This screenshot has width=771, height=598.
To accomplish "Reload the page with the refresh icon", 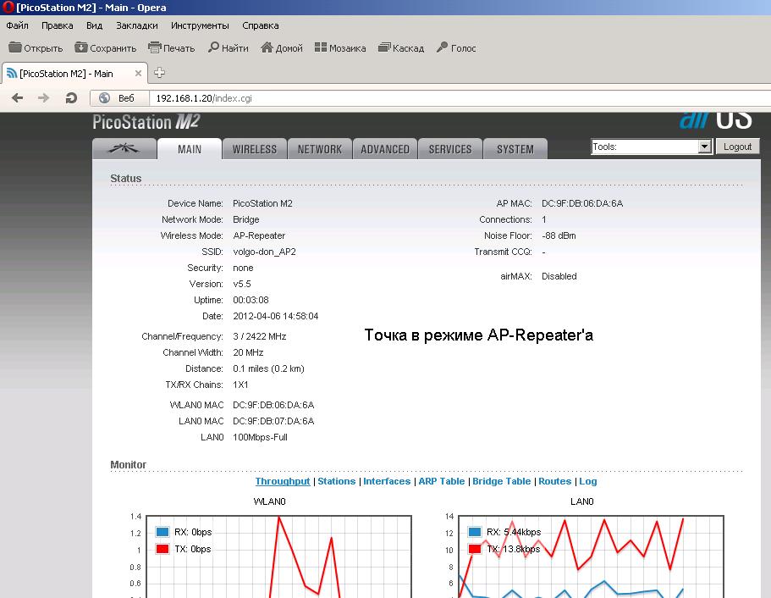I will click(x=71, y=98).
